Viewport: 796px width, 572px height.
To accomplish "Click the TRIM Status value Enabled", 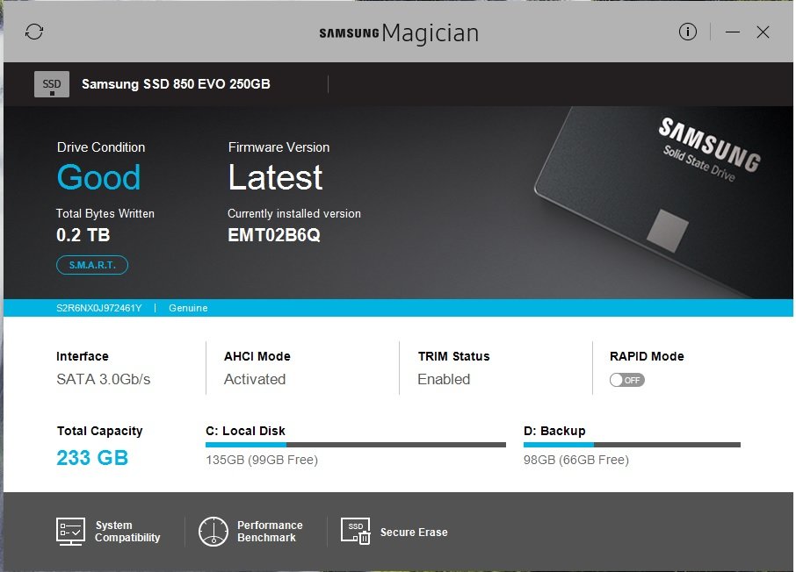I will (x=444, y=379).
